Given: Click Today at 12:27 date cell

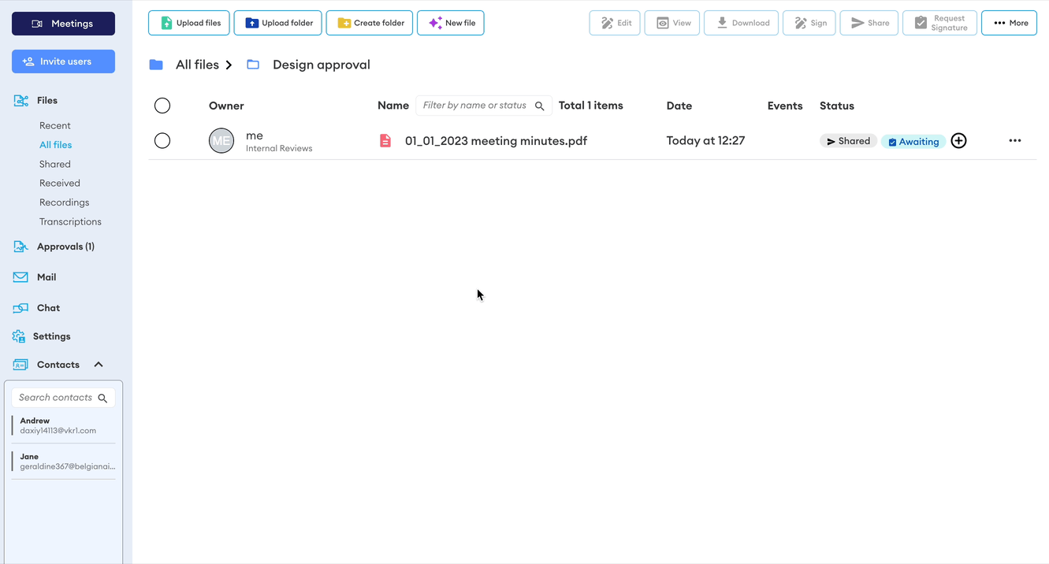Looking at the screenshot, I should (705, 141).
